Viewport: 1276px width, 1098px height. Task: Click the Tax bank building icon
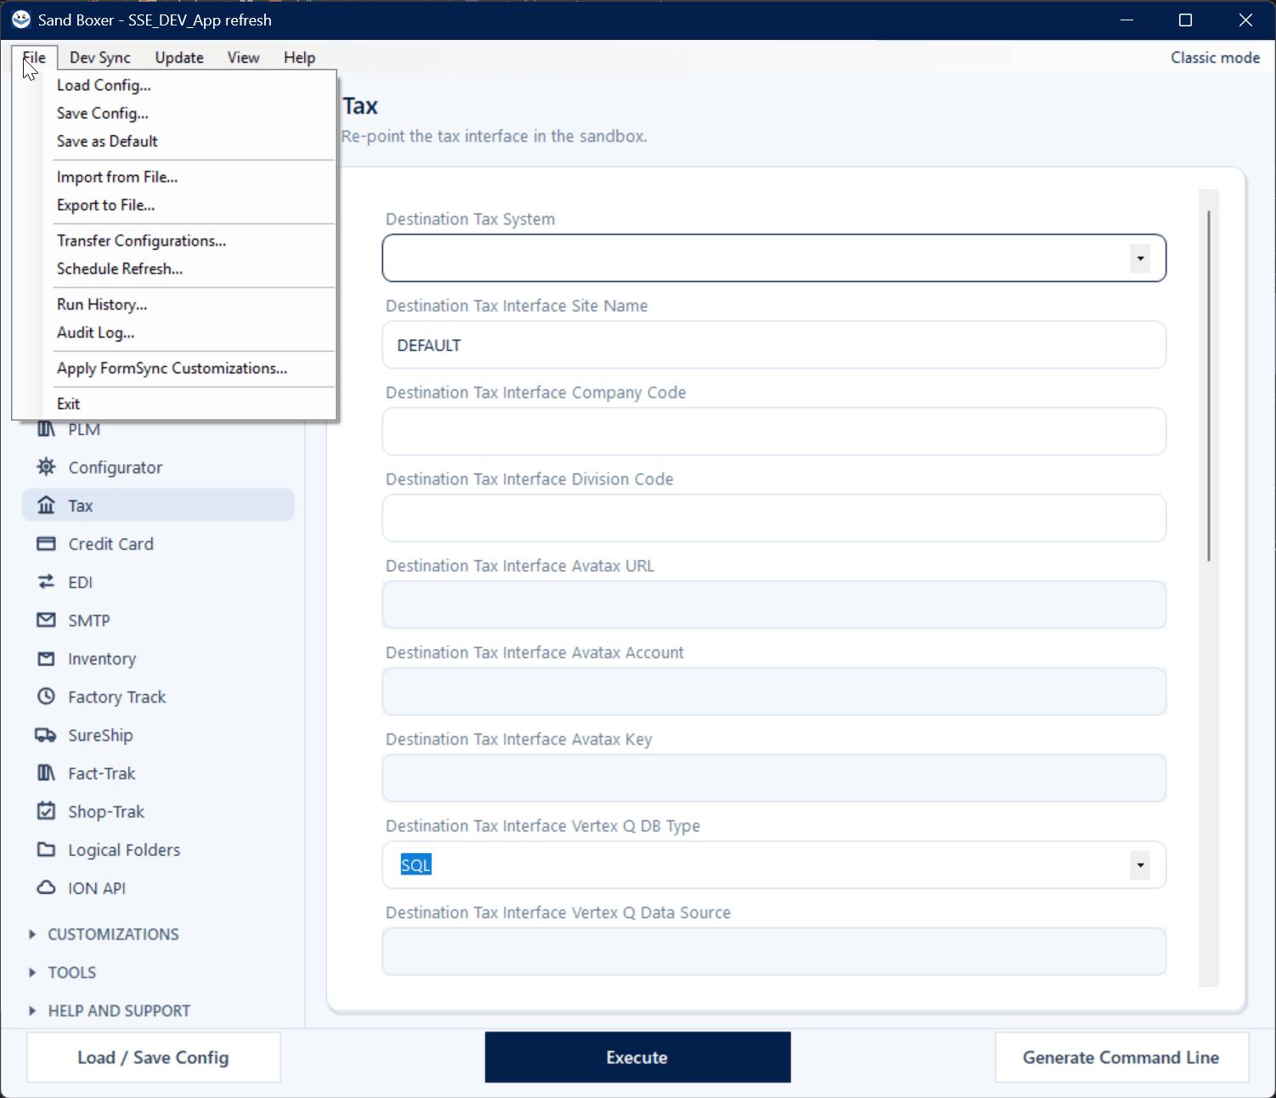[46, 505]
